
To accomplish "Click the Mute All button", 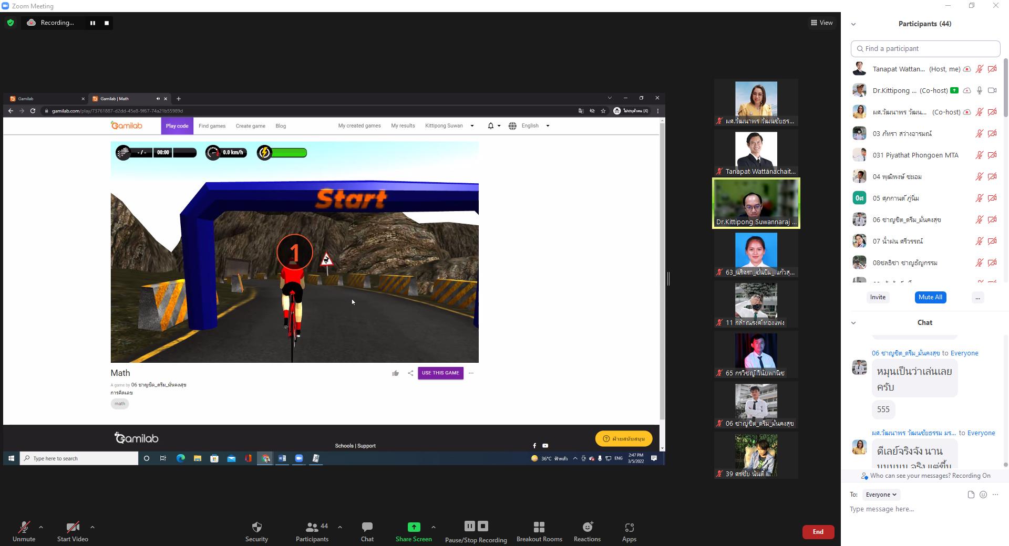I will pyautogui.click(x=930, y=297).
